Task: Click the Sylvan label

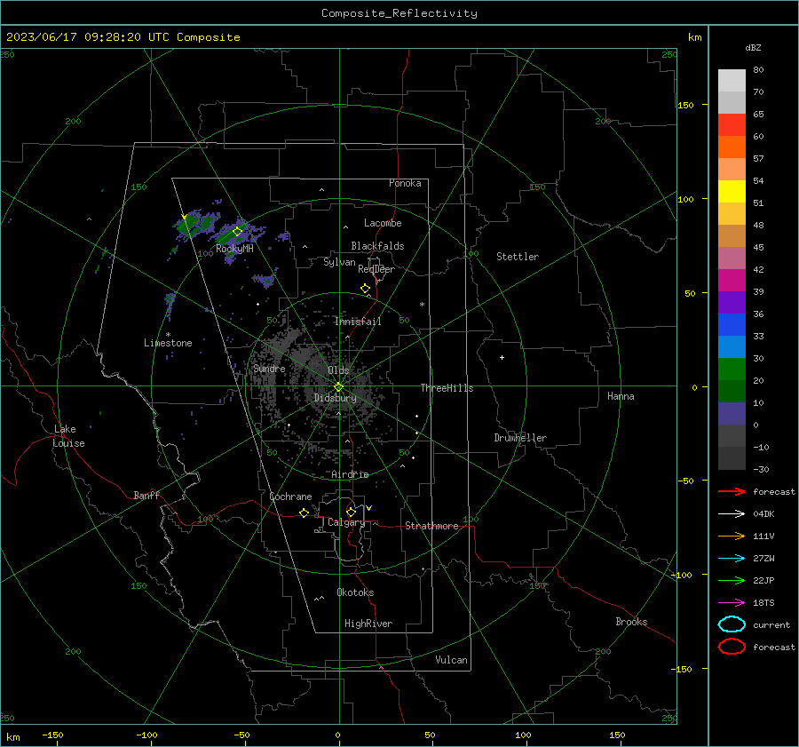Action: tap(339, 262)
